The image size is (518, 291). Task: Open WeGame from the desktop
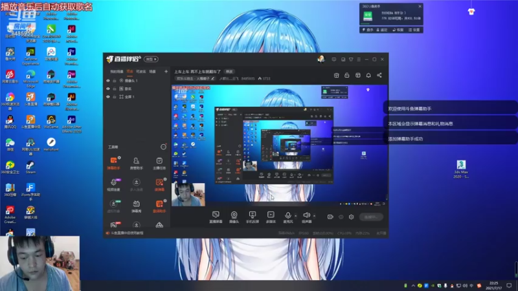coord(51,122)
